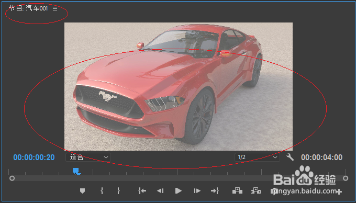Select the 节目: 汽车001 panel tab

[28, 8]
